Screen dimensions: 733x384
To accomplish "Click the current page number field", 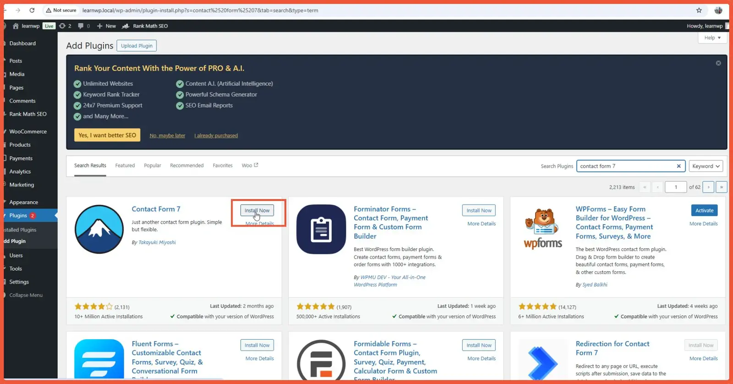I will click(x=675, y=187).
